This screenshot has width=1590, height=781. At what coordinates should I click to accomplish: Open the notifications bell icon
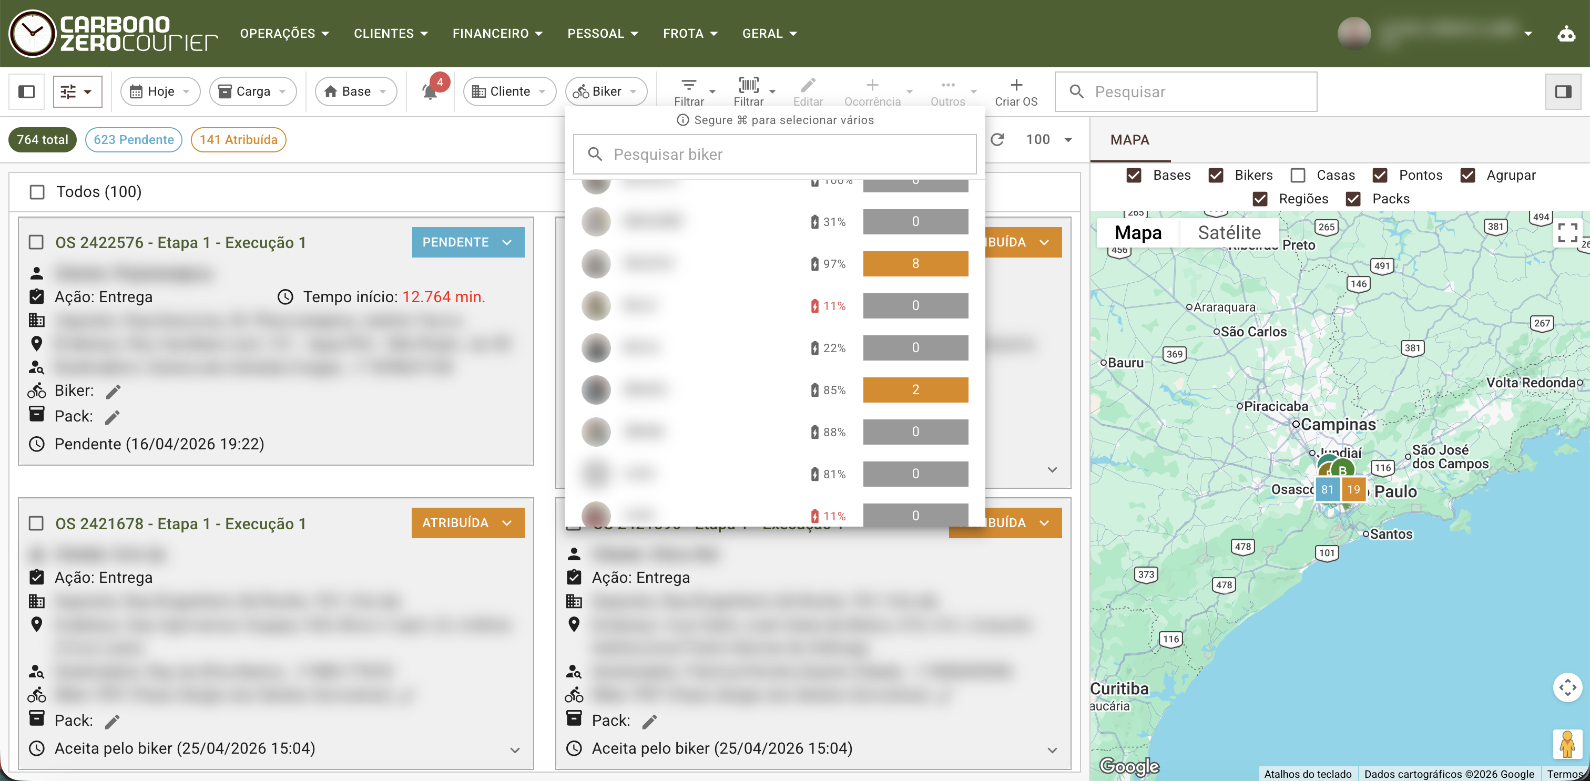click(x=430, y=93)
